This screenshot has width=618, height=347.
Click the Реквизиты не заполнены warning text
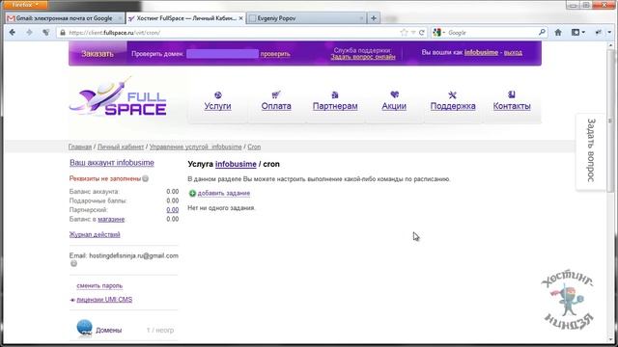[105, 178]
